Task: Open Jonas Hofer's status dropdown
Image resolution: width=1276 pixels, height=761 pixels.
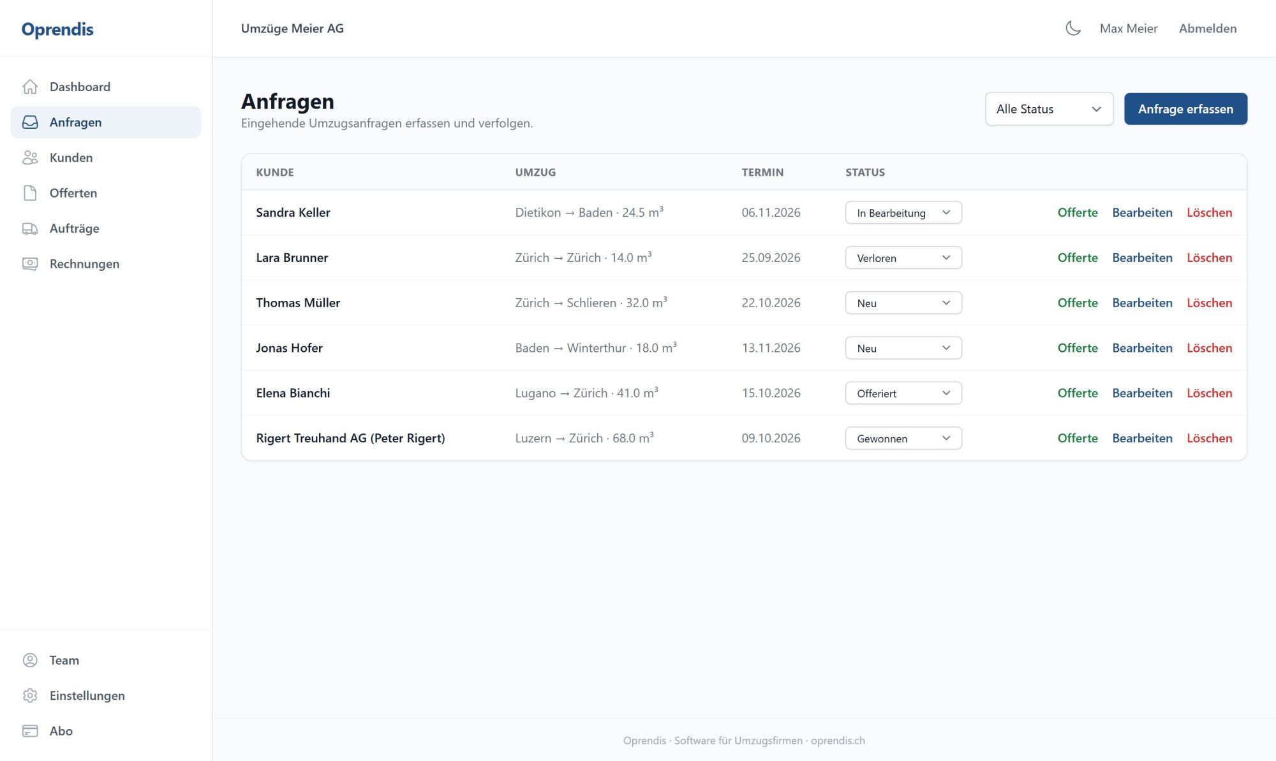Action: tap(903, 348)
